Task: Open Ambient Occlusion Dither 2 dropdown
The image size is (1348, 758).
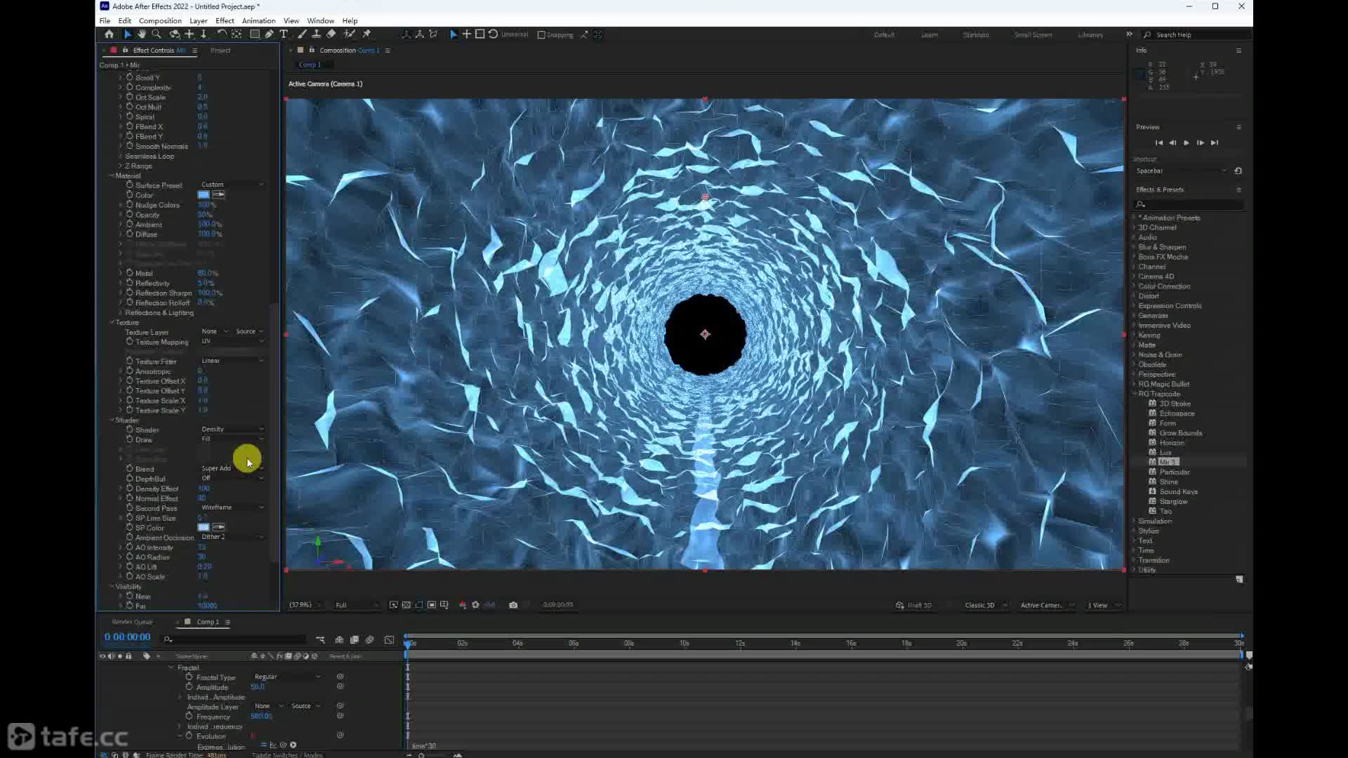Action: (x=232, y=537)
